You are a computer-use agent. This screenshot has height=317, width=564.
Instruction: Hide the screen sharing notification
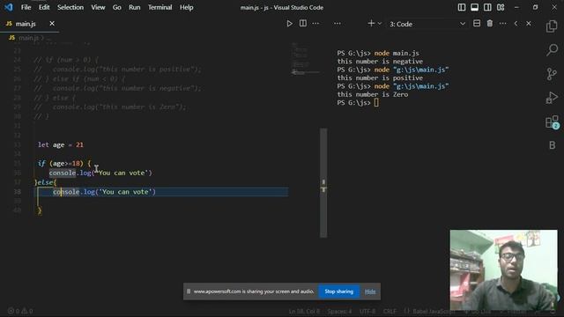[x=370, y=291]
